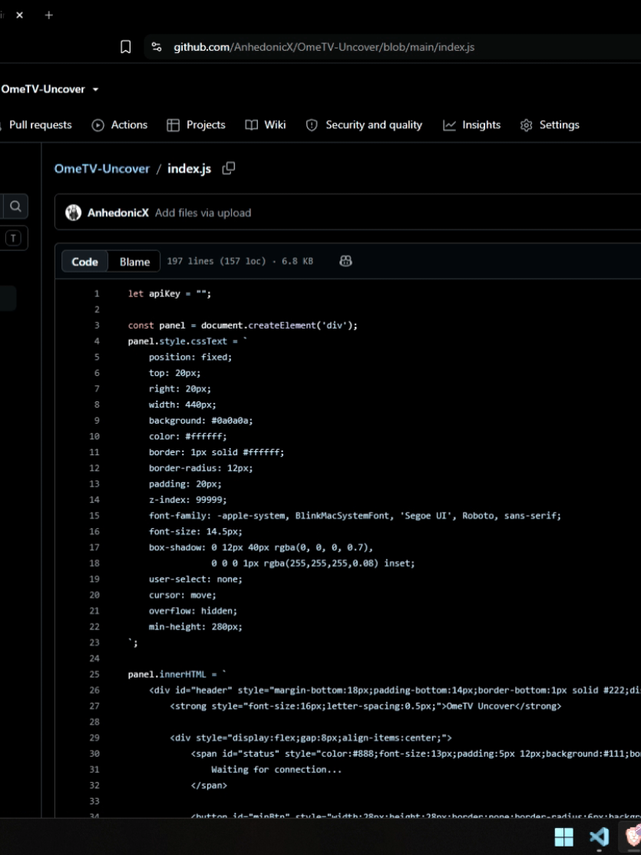Click the bookmark icon in address bar

click(125, 47)
